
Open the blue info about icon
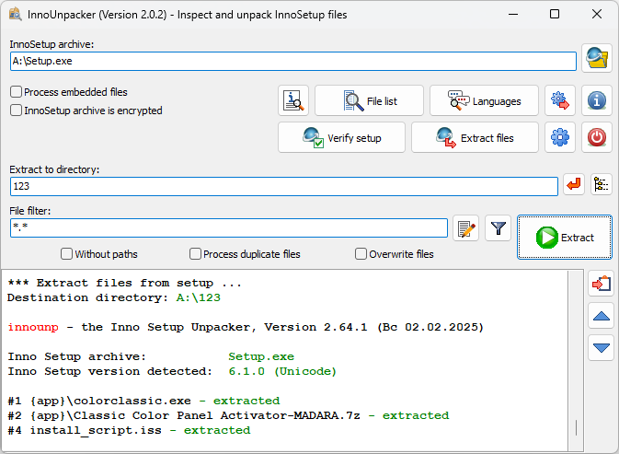pyautogui.click(x=597, y=100)
